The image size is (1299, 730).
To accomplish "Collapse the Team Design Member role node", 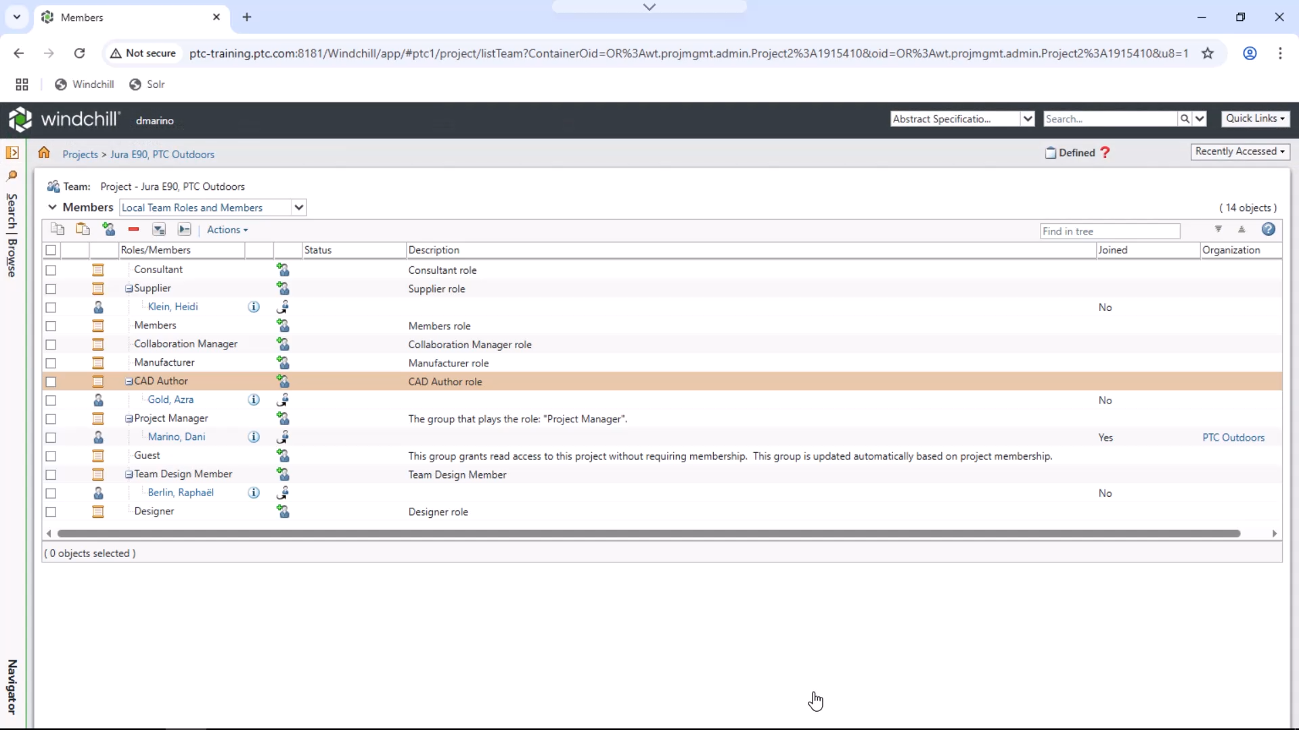I will coord(129,474).
